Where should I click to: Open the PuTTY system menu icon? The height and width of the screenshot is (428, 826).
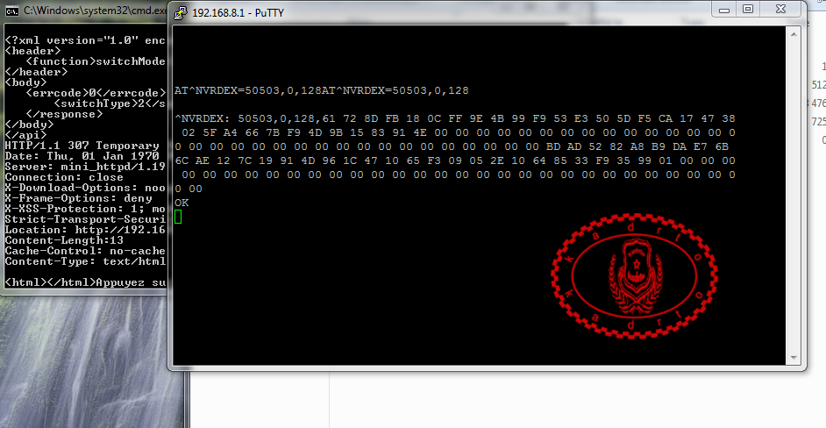tap(181, 12)
